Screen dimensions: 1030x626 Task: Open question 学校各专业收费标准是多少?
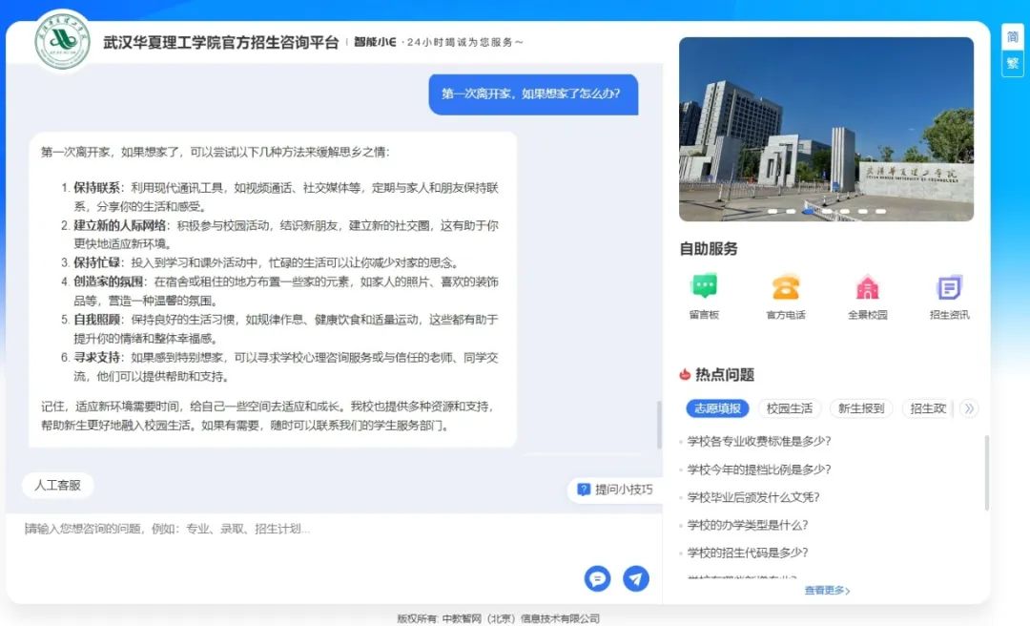[759, 441]
